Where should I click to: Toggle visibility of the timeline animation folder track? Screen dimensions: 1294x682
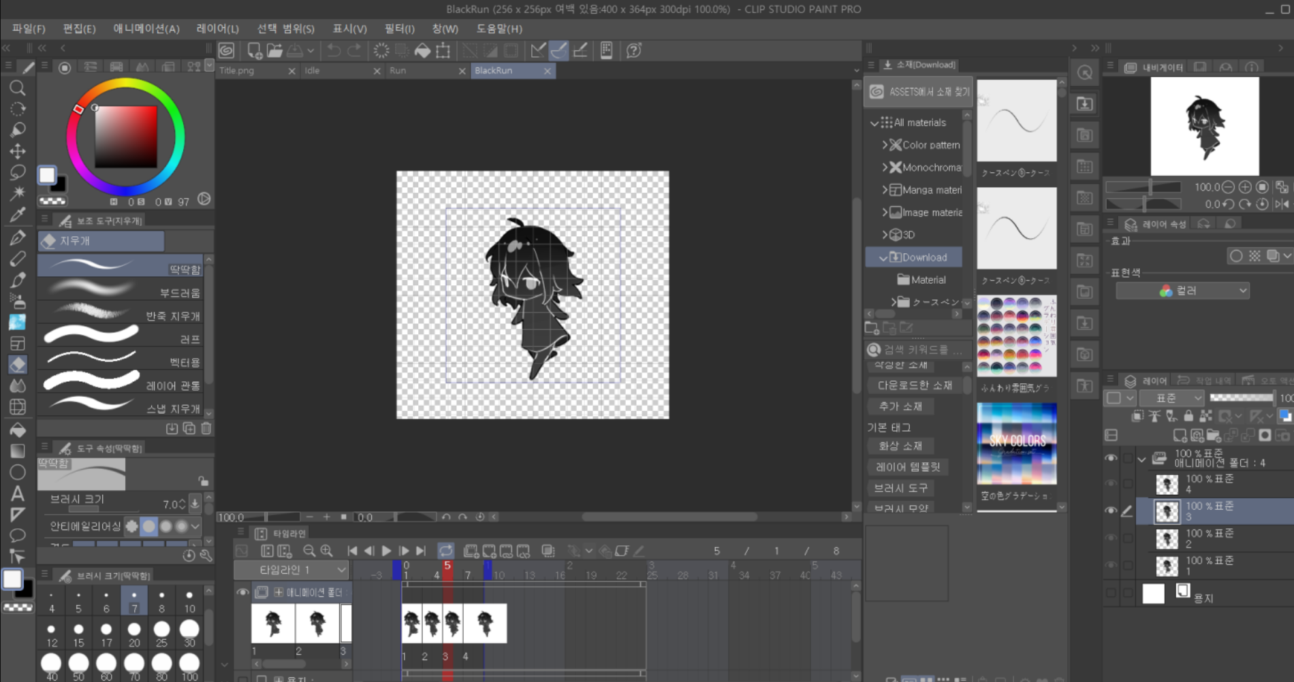point(242,592)
